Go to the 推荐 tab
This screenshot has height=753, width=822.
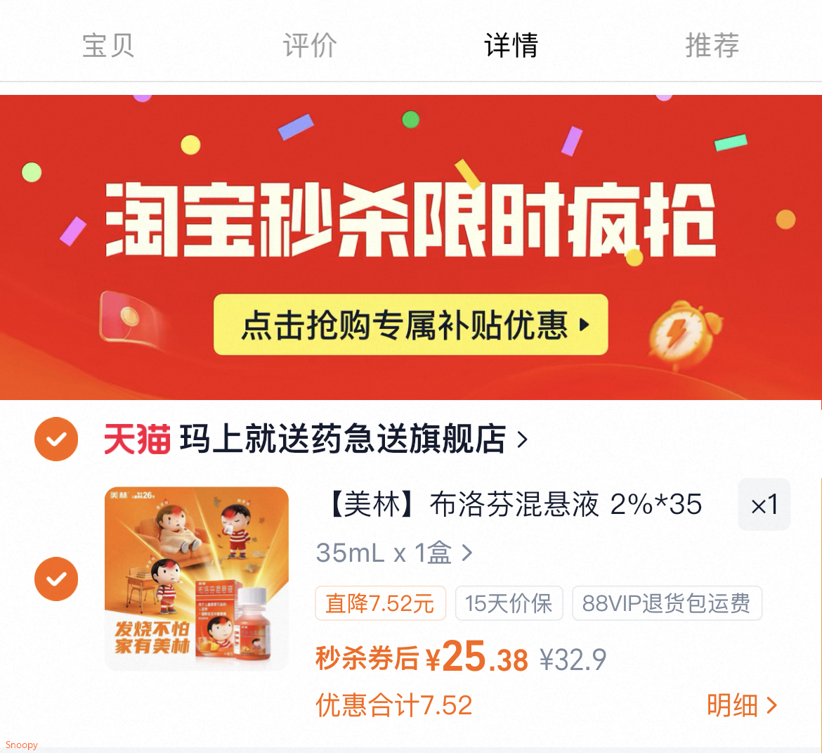(x=712, y=45)
